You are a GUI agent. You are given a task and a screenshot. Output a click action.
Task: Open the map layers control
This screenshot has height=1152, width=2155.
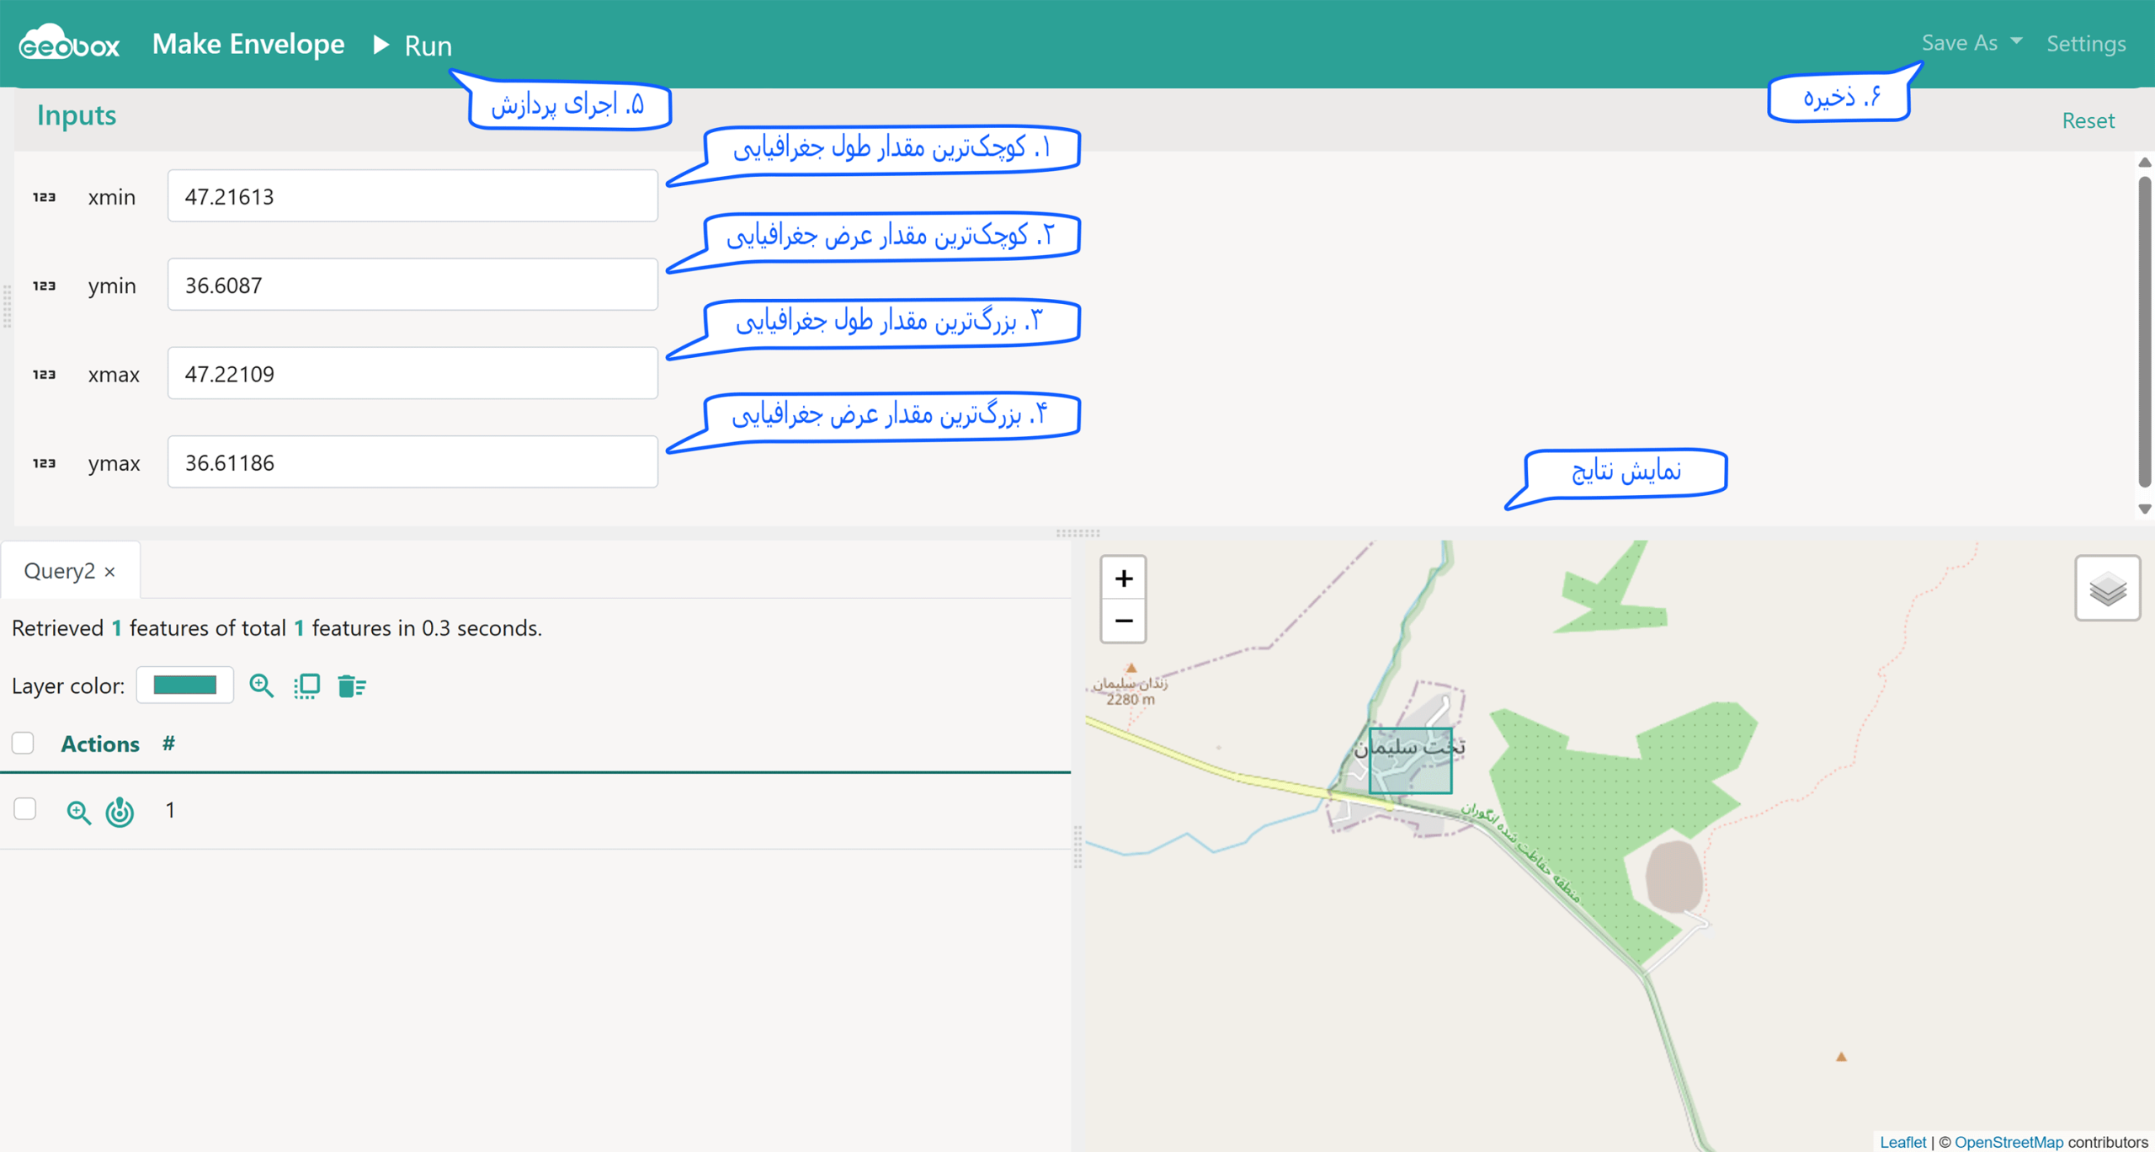(2108, 588)
